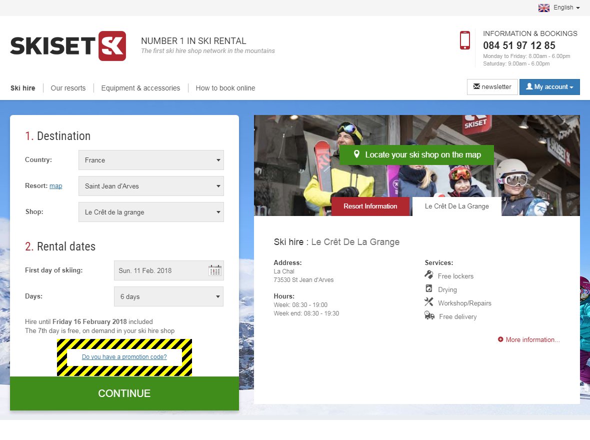Screen dimensions: 590x440
Task: Open the Days dropdown showing 6 days
Action: pos(168,296)
